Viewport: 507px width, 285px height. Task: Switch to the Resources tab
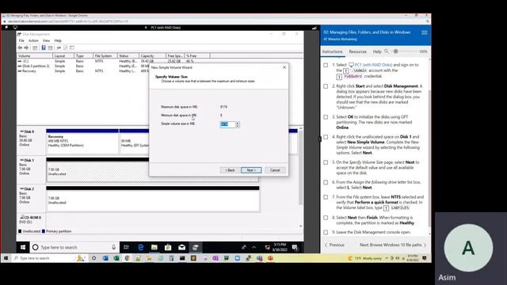(x=357, y=51)
